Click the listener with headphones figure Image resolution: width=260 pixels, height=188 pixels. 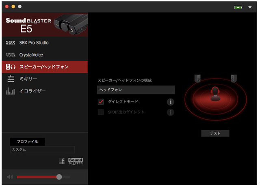(215, 94)
